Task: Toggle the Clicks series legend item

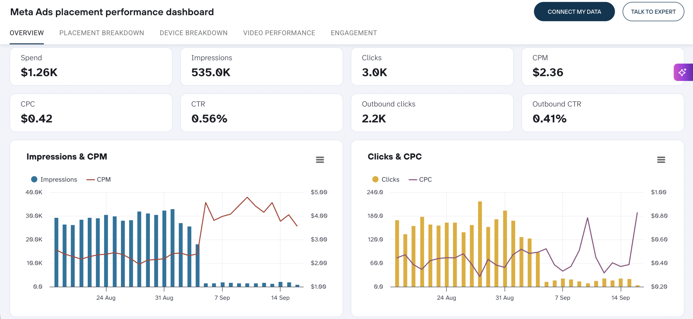Action: coord(386,179)
